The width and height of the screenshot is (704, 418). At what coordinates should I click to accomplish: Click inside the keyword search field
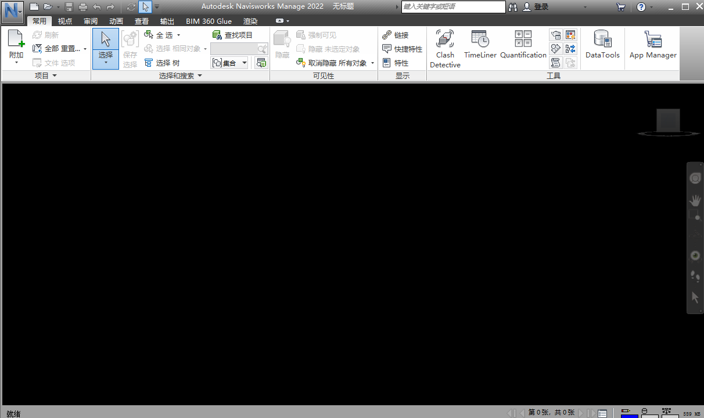point(453,6)
